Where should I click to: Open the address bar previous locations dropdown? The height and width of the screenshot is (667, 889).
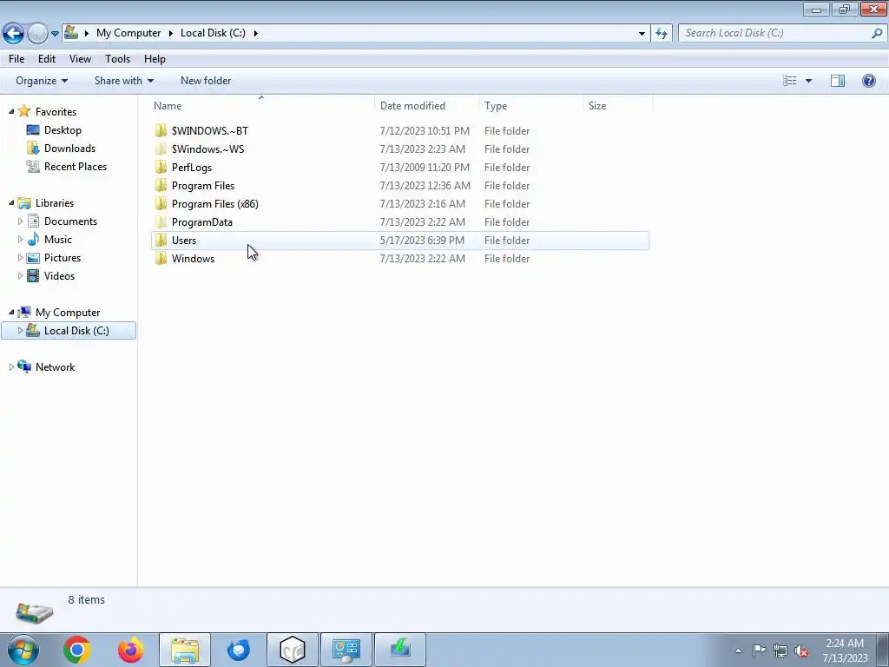642,34
